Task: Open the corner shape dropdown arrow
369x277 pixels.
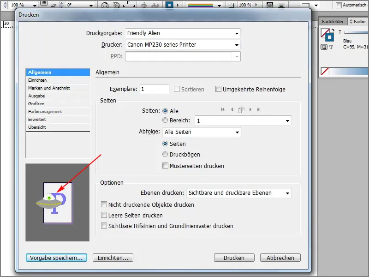Action: [316, 5]
